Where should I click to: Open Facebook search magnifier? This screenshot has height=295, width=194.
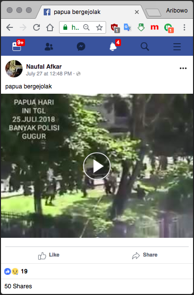tap(145, 47)
